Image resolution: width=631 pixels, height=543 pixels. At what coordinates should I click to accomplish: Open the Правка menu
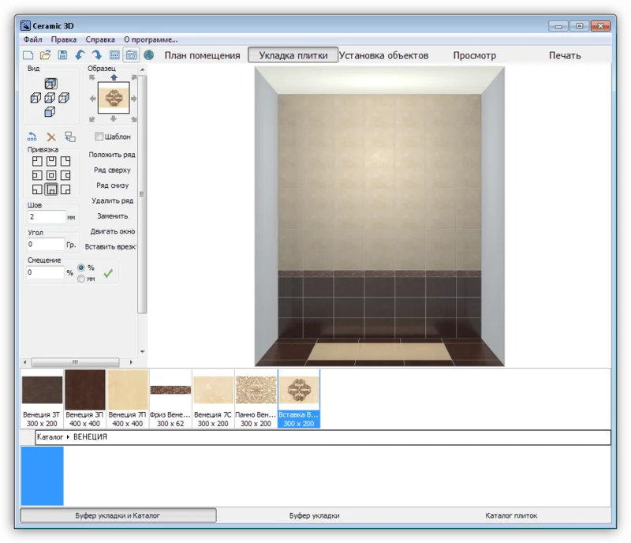[x=64, y=39]
